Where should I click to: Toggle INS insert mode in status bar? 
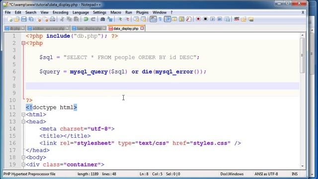click(295, 174)
